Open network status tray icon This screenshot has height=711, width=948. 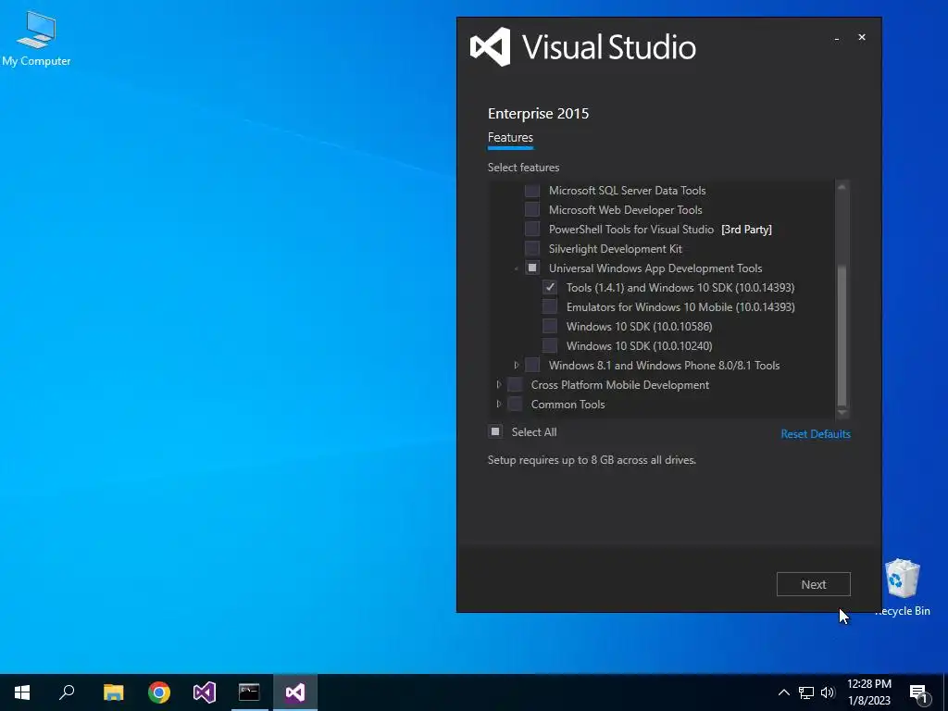point(806,692)
